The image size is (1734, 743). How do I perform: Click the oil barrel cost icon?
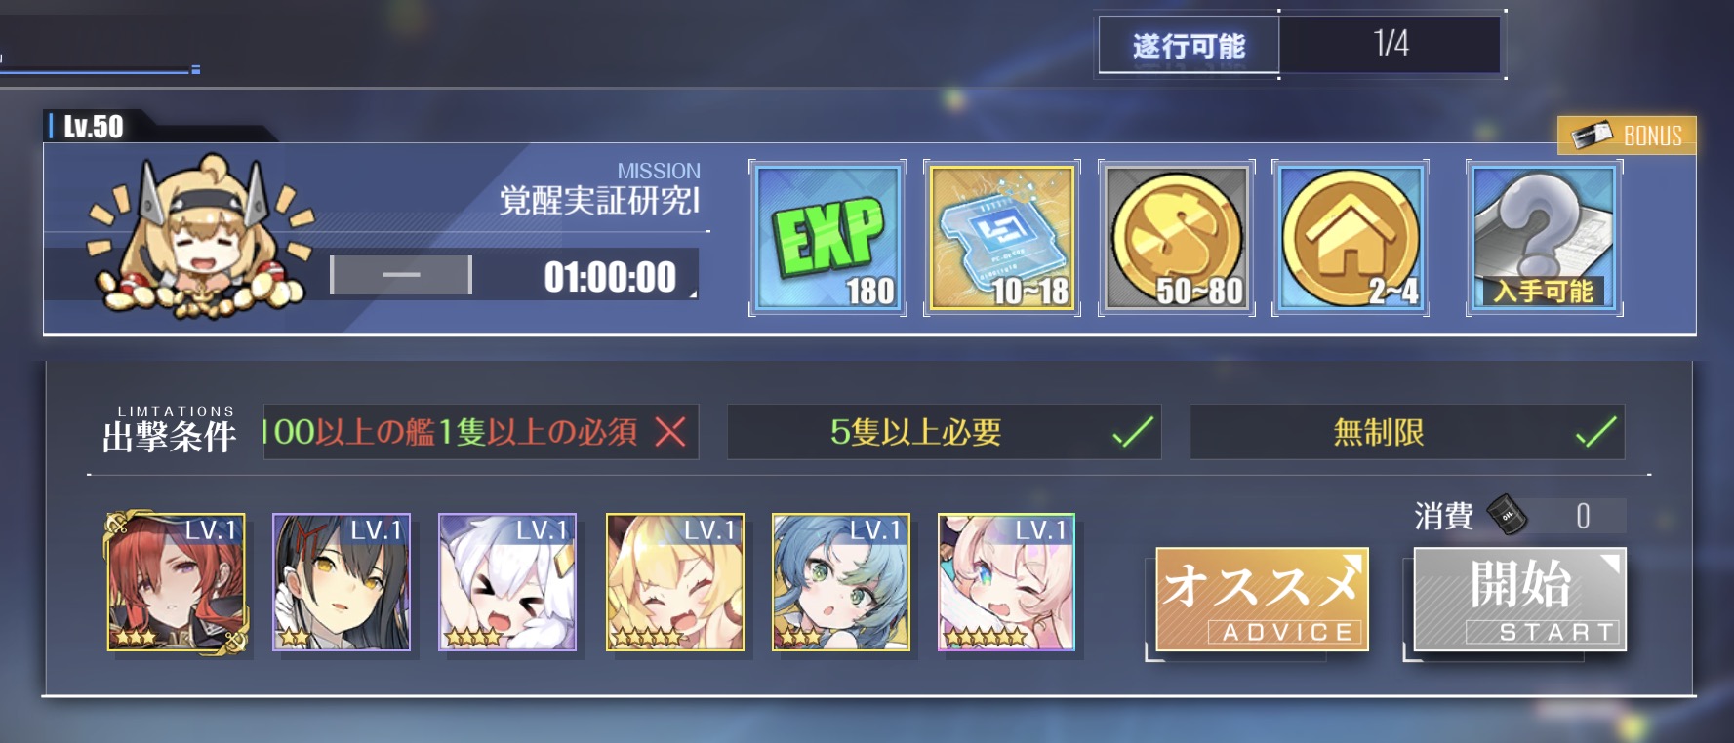[x=1506, y=515]
